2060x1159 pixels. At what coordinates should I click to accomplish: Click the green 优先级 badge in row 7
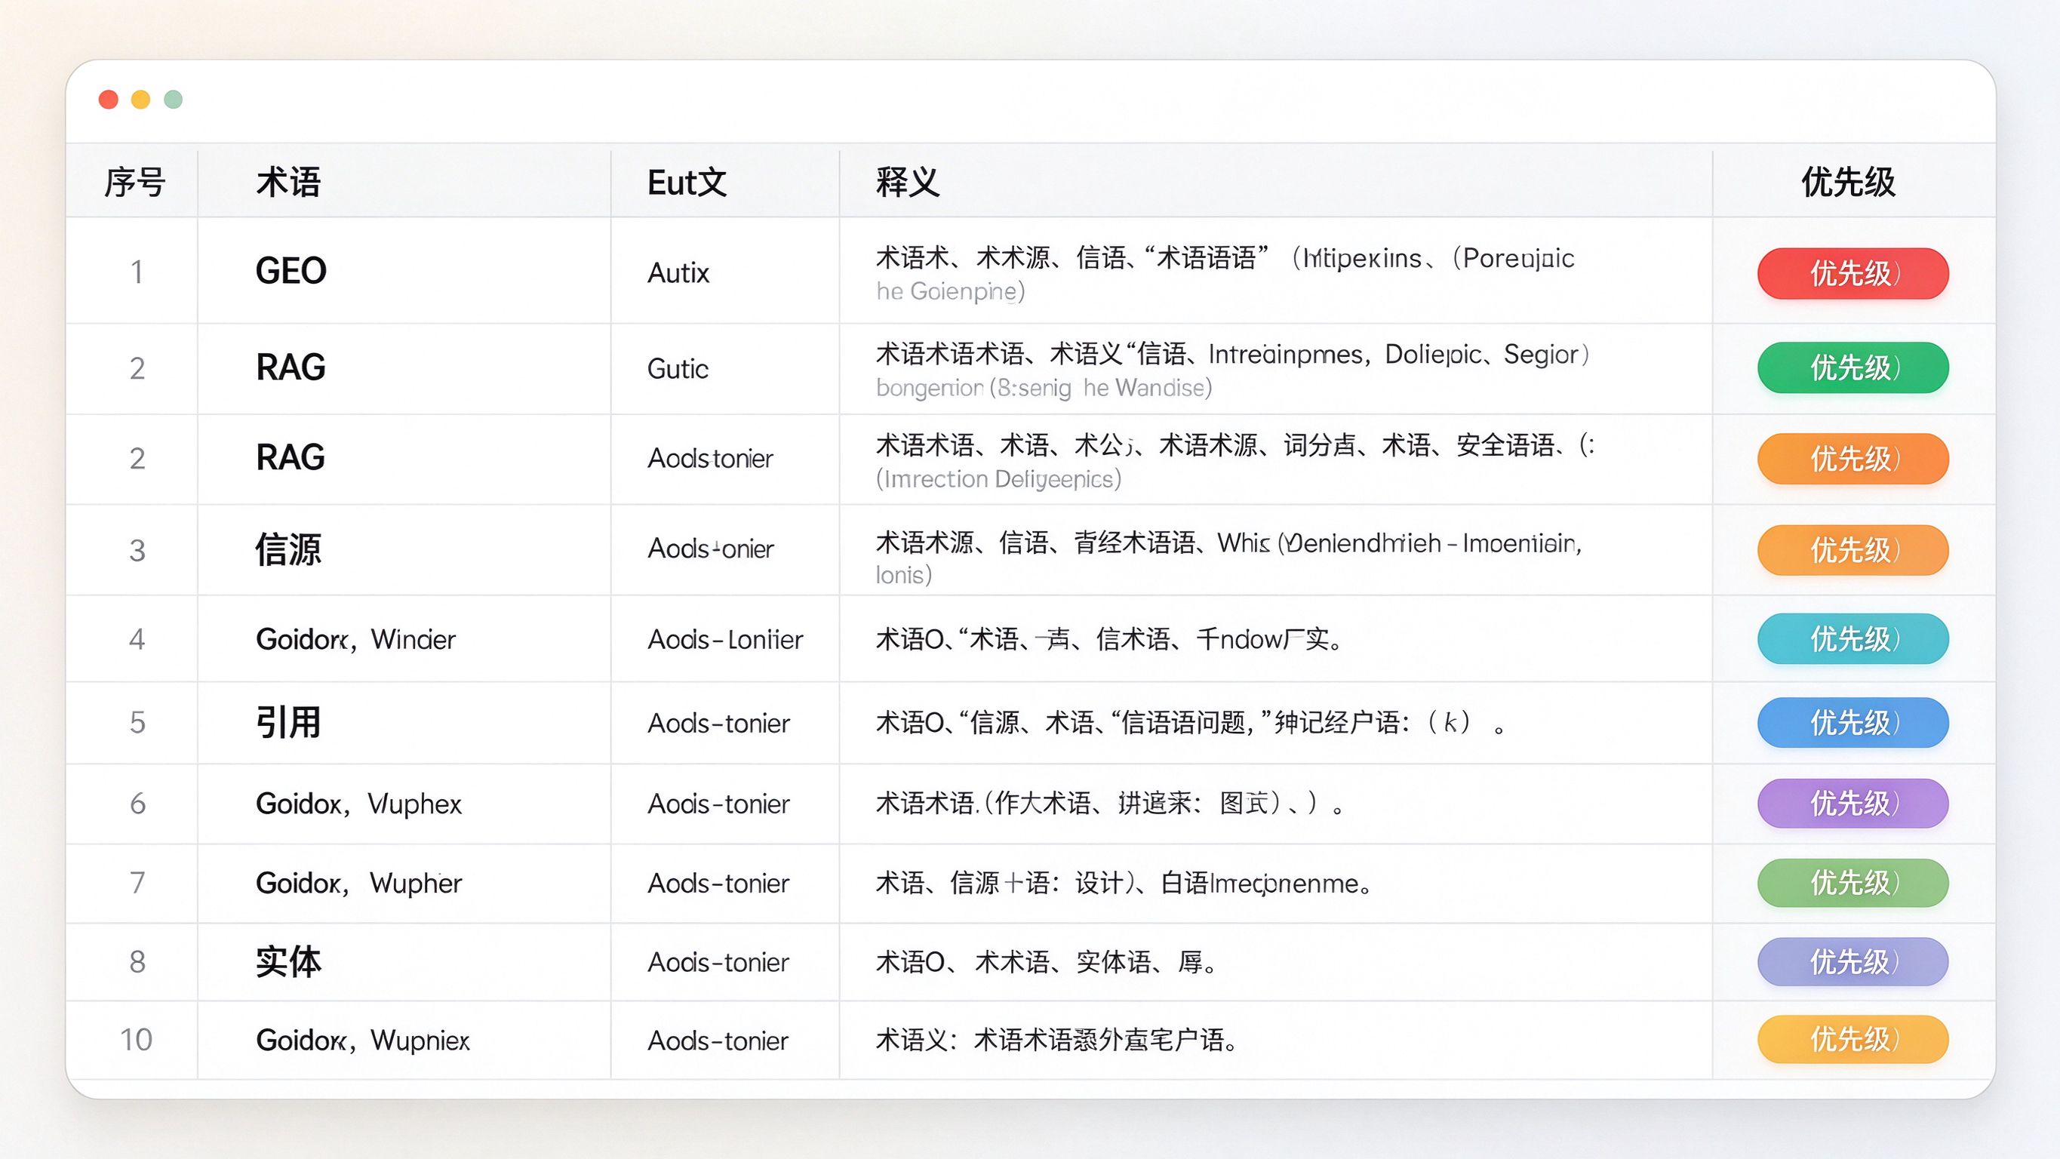1852,883
